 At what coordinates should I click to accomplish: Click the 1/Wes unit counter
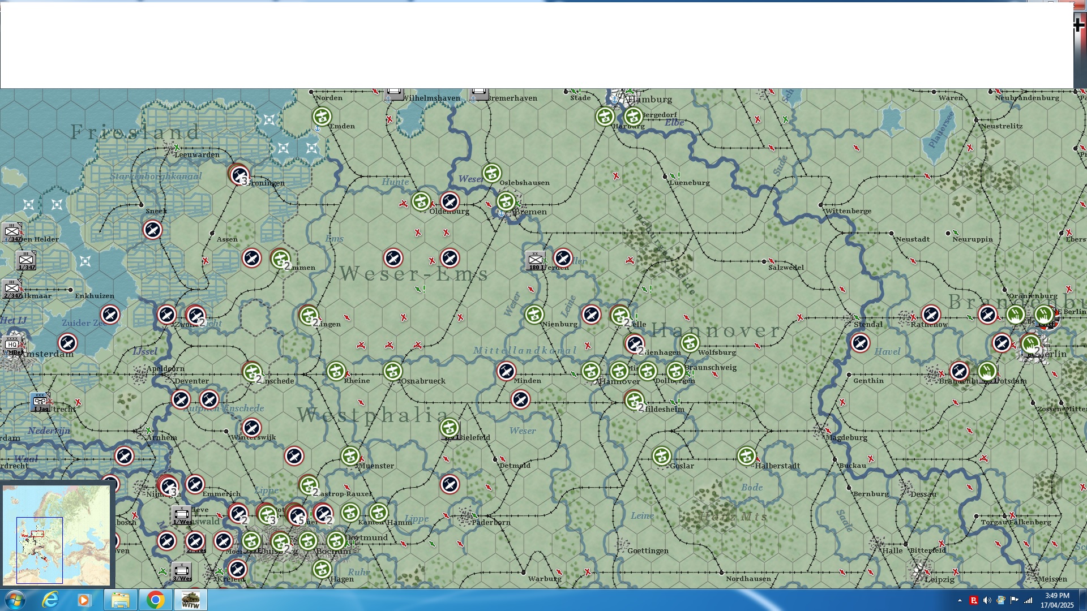(182, 515)
